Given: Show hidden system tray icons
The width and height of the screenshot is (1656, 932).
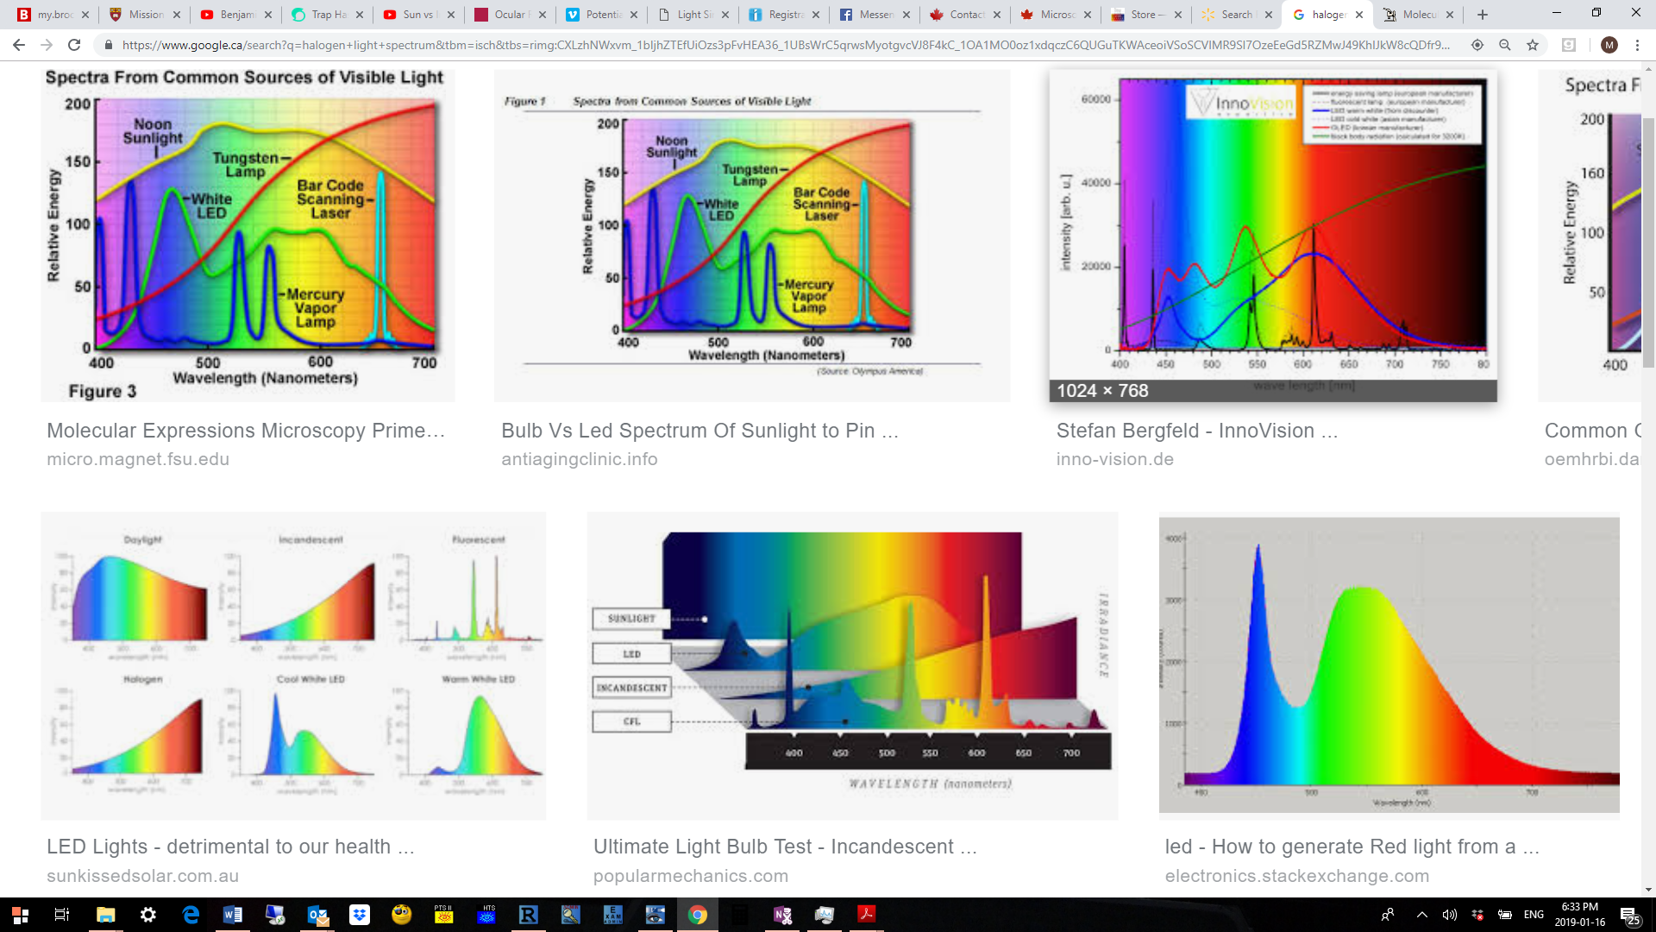Looking at the screenshot, I should coord(1422,915).
